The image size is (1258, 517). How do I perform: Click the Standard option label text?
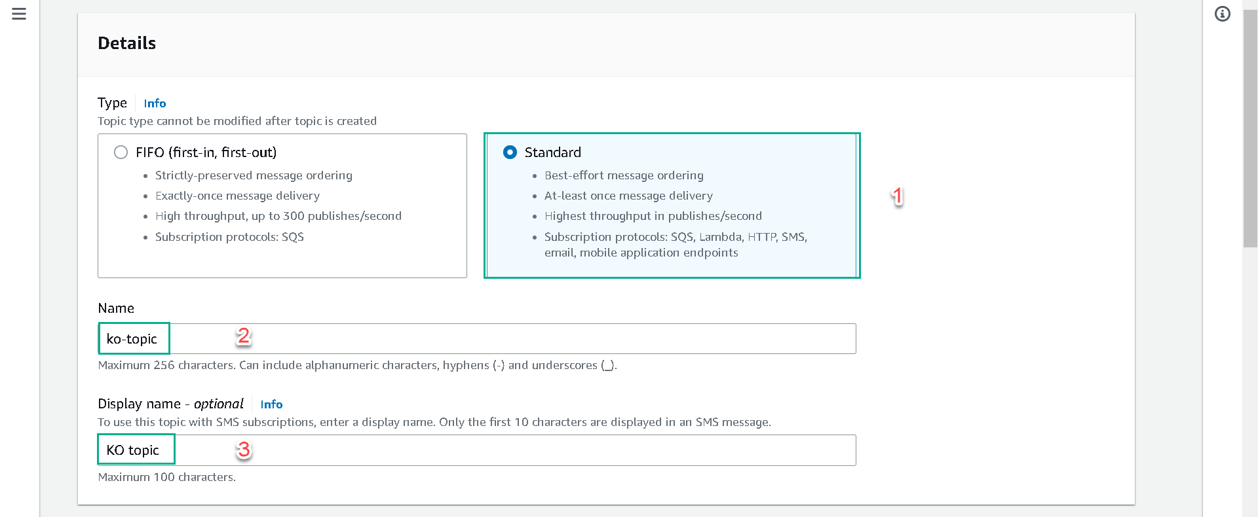(x=552, y=152)
